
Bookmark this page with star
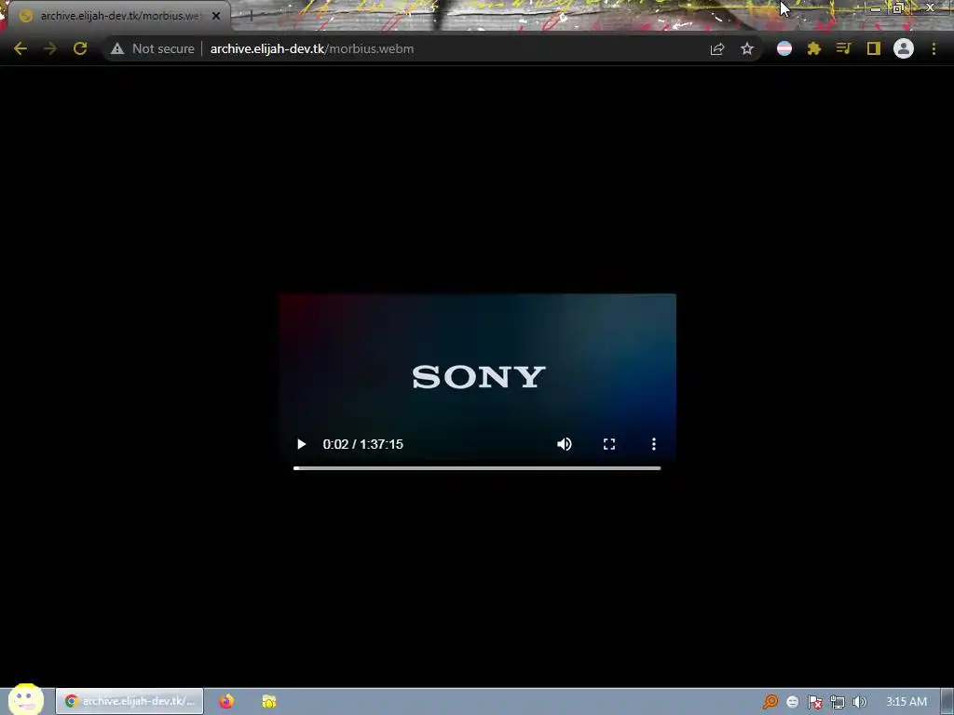747,48
